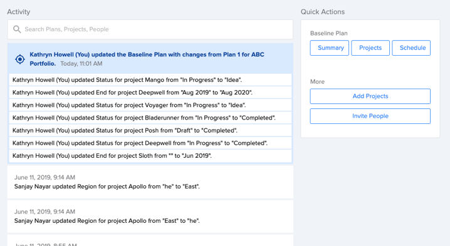This screenshot has width=450, height=246.
Task: Open the Baseline Plan Schedule button
Action: pyautogui.click(x=411, y=48)
